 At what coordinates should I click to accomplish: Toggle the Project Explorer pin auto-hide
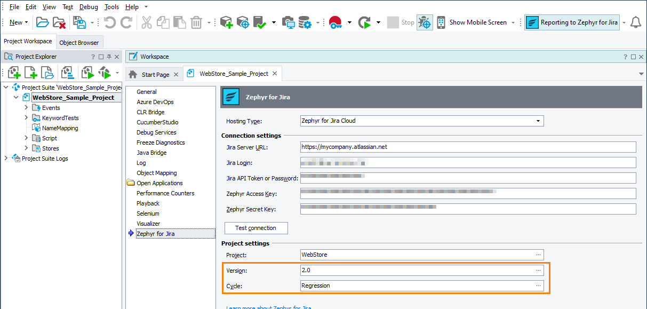[x=109, y=57]
